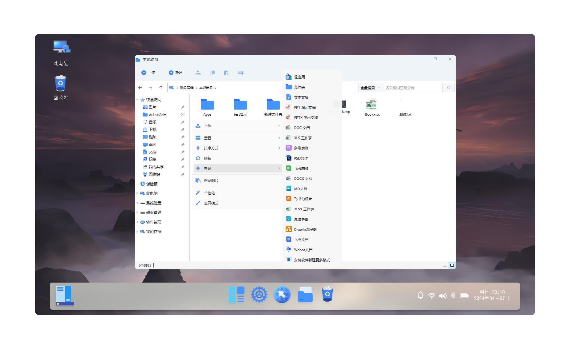Click the volume speaker icon
This screenshot has height=349, width=570.
point(443,296)
